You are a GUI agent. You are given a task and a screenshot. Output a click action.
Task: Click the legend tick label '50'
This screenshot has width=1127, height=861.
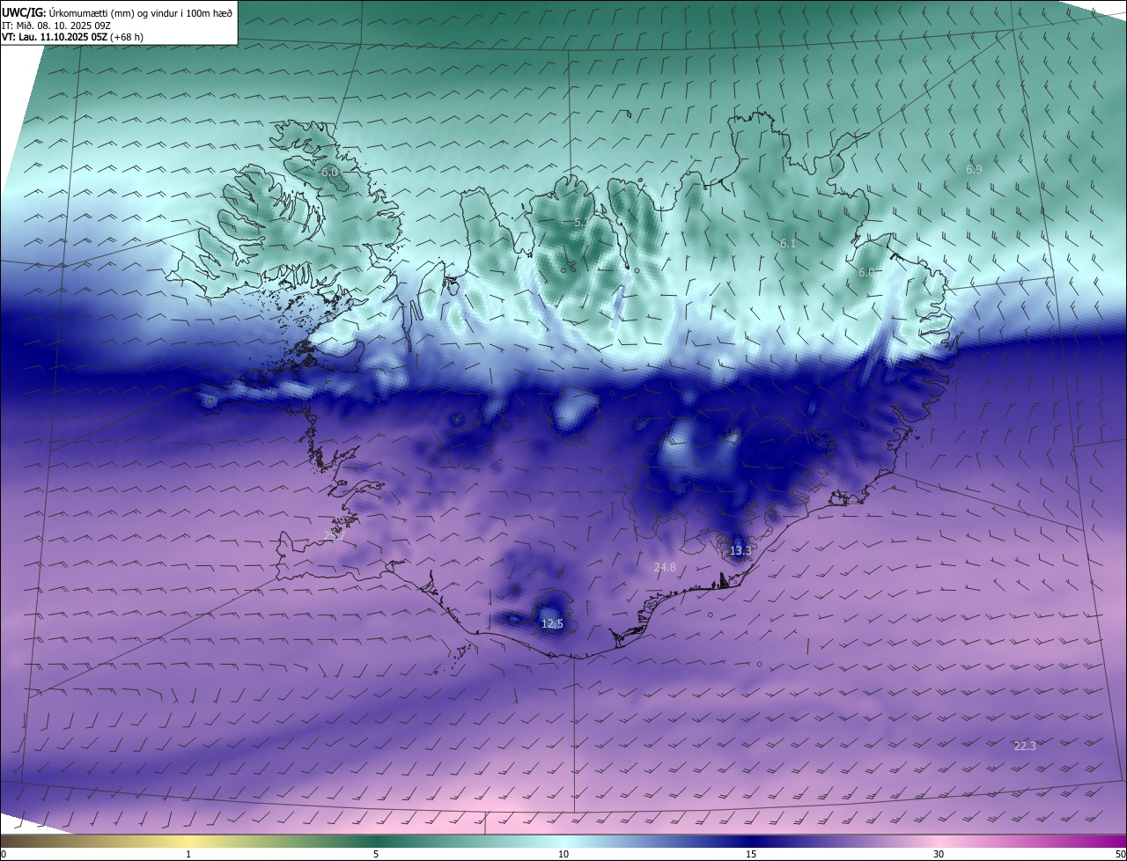coord(1120,854)
